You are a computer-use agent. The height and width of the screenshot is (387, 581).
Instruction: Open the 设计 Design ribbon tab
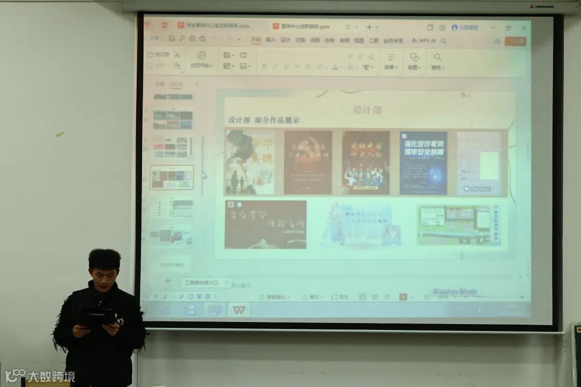(285, 40)
